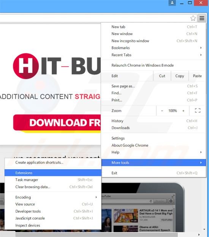Expand the Recent Tabs submenu
209x237 pixels.
tap(154, 55)
